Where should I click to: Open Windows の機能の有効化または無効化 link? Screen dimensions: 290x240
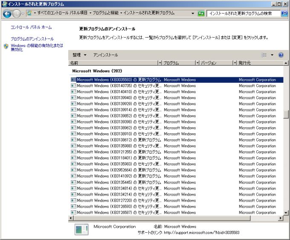point(37,47)
